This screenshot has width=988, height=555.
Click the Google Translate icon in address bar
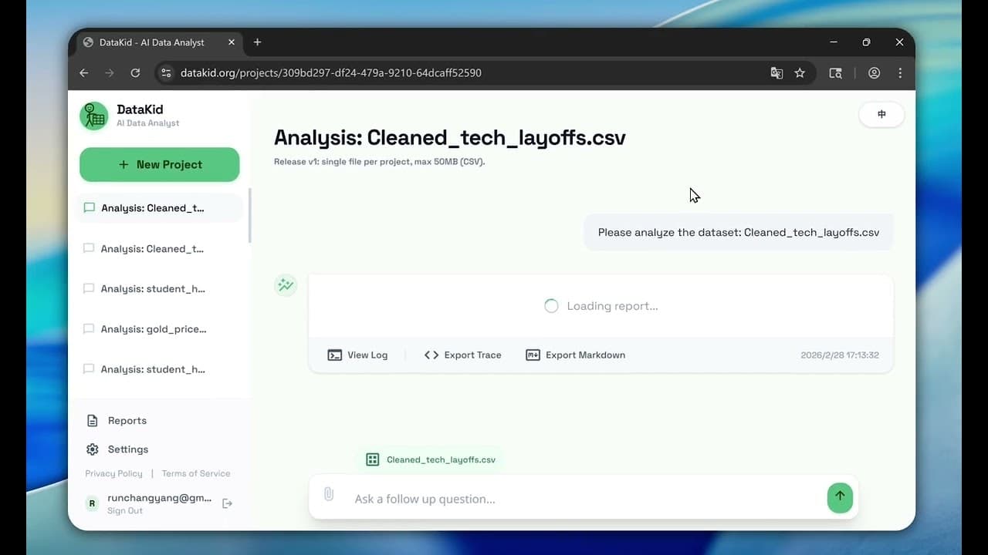[x=777, y=72]
